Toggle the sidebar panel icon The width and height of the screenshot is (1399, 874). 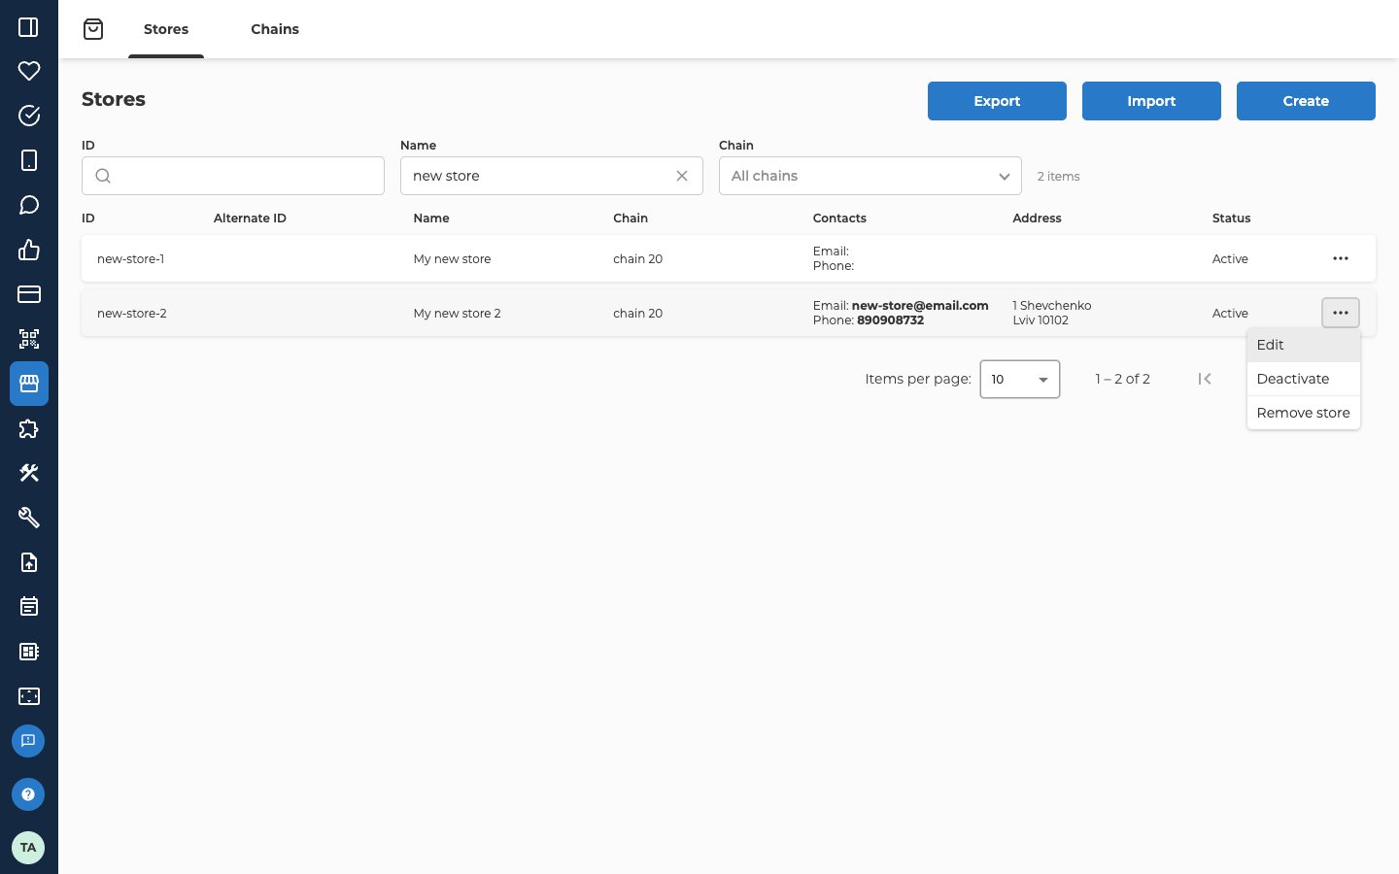pos(29,27)
